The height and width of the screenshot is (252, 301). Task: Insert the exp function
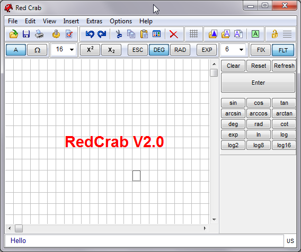coord(233,134)
